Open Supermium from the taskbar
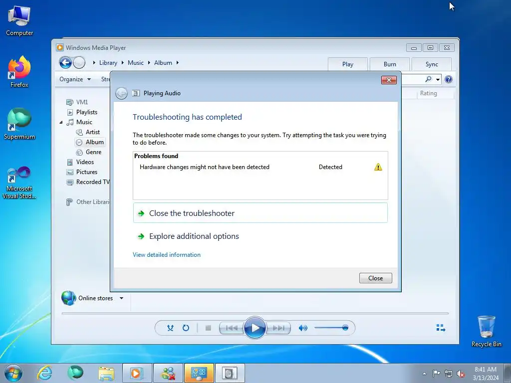 point(75,373)
